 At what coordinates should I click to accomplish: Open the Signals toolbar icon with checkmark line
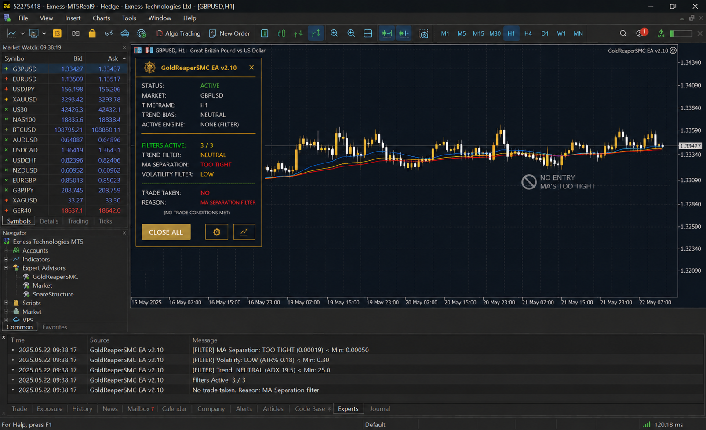click(109, 33)
